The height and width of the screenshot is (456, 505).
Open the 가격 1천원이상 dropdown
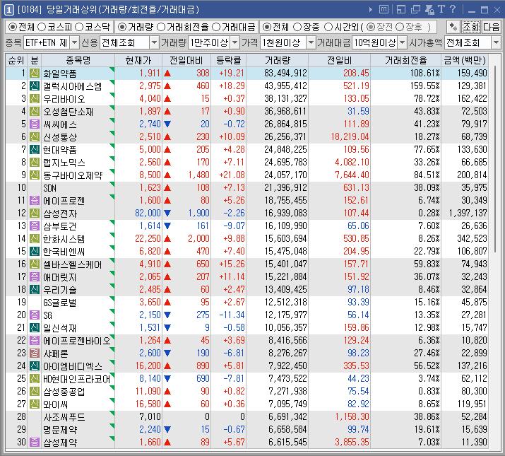coord(311,42)
